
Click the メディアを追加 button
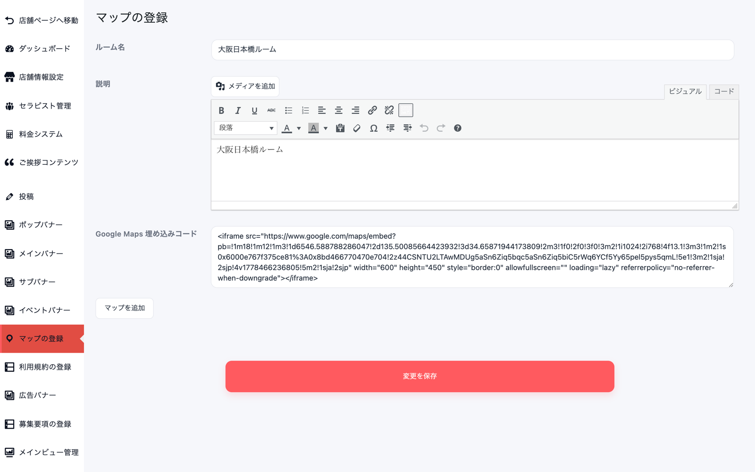coord(245,86)
